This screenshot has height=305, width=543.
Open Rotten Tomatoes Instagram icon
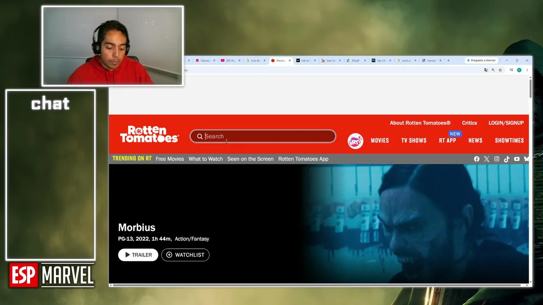tap(497, 159)
